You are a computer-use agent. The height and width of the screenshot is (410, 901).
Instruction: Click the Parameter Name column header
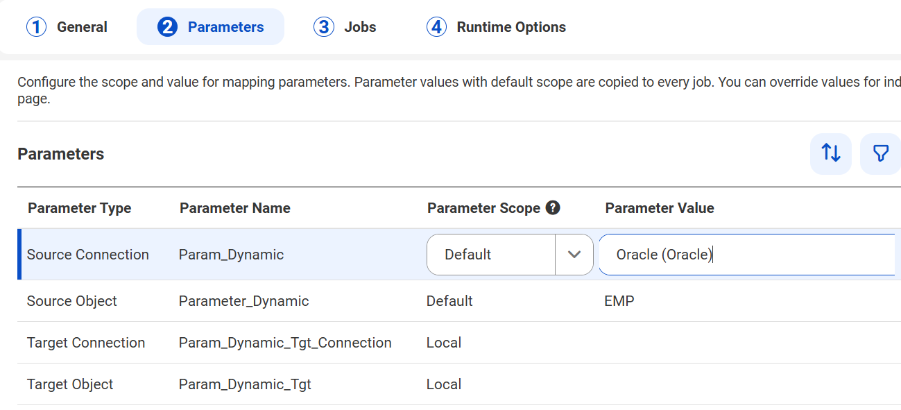235,208
